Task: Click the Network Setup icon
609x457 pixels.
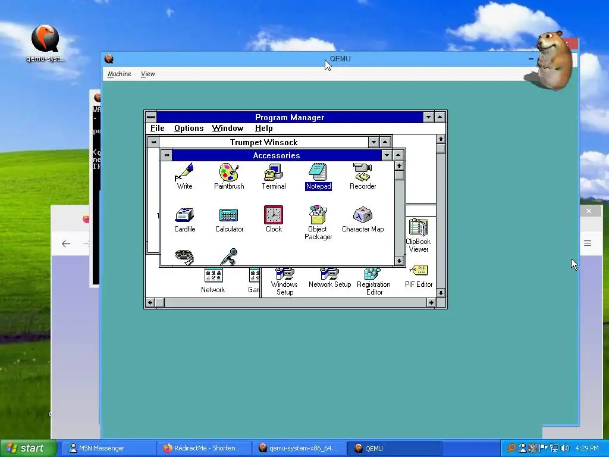Action: click(329, 277)
